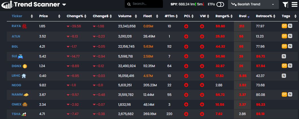The width and height of the screenshot is (299, 119).
Task: Open the SLE ticker link
Action: [x=14, y=56]
